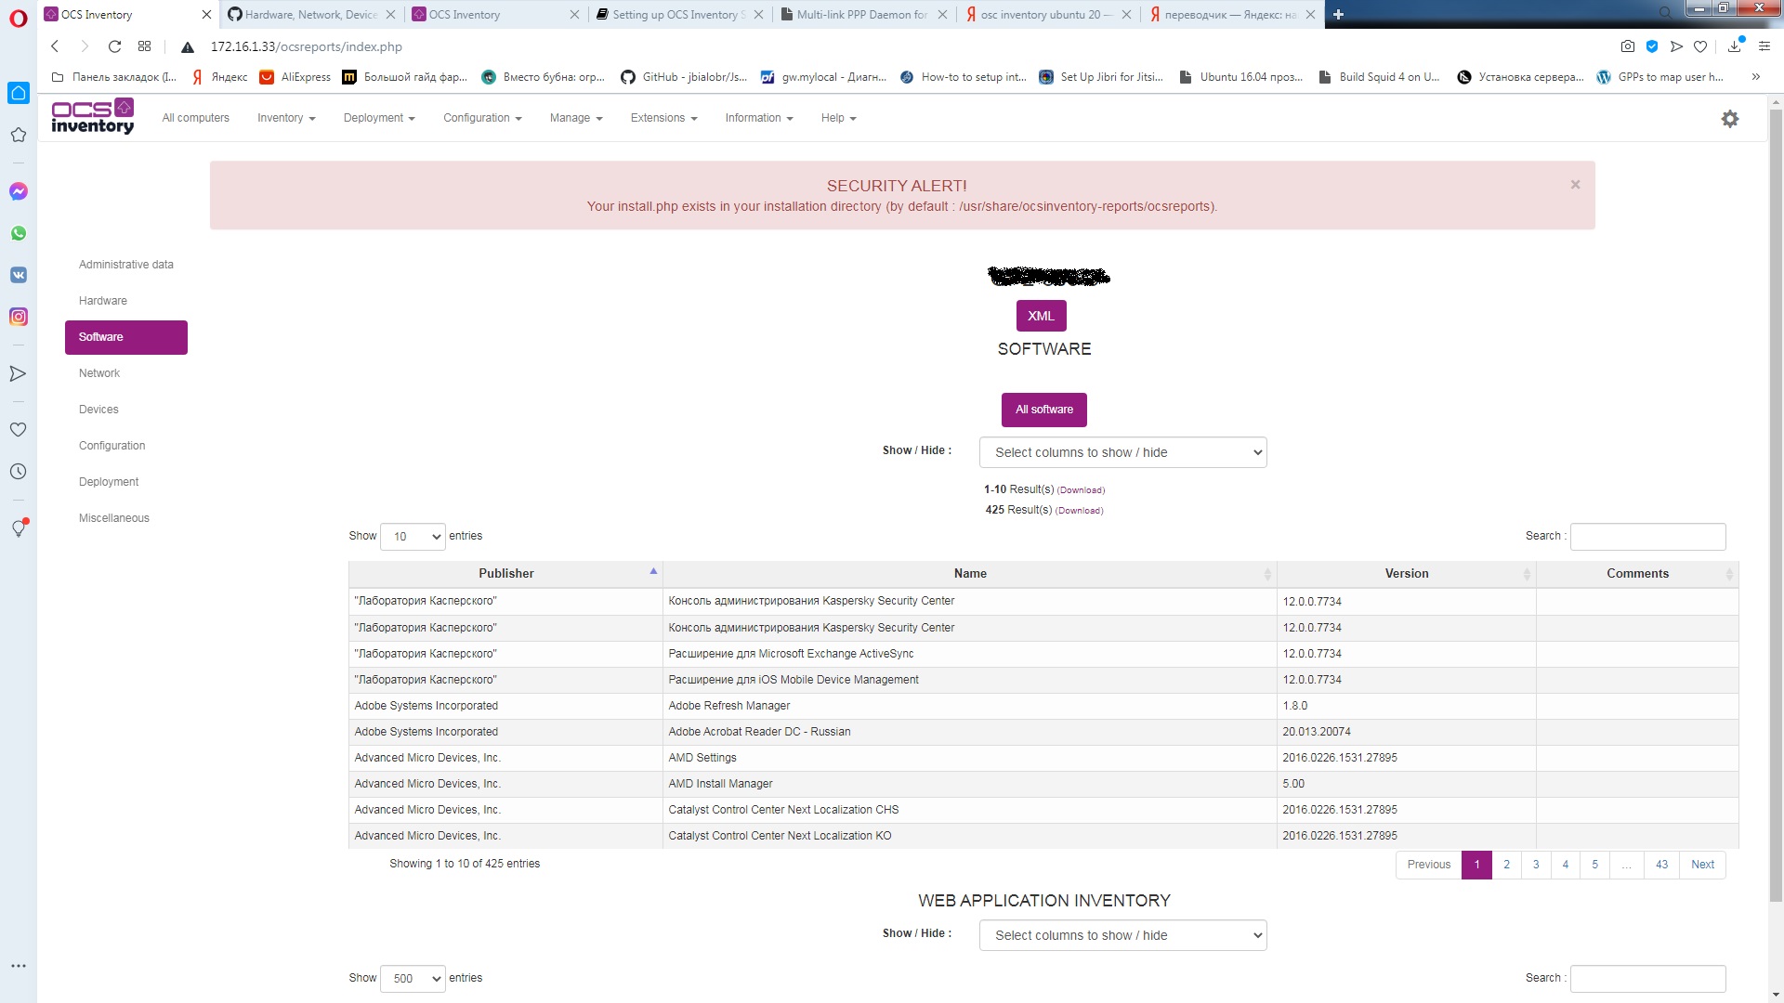The width and height of the screenshot is (1784, 1003).
Task: Sort the table by Publisher column
Action: (x=505, y=573)
